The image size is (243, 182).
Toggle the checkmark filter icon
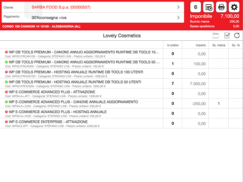pyautogui.click(x=227, y=36)
